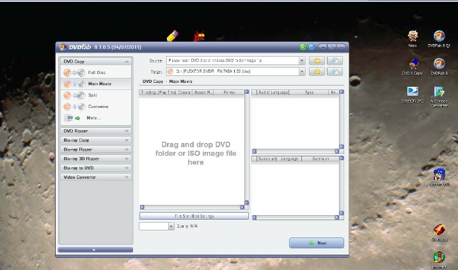458x270 pixels.
Task: Open the Nero desktop shortcut
Action: 413,36
